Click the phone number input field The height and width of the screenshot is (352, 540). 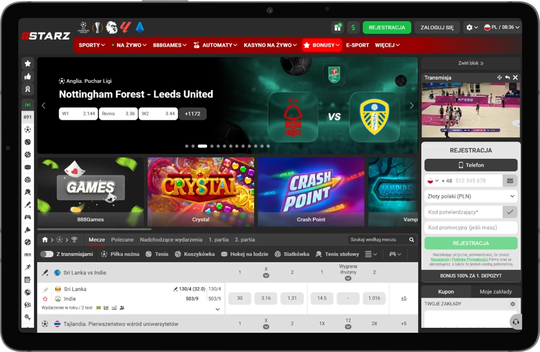pos(478,181)
